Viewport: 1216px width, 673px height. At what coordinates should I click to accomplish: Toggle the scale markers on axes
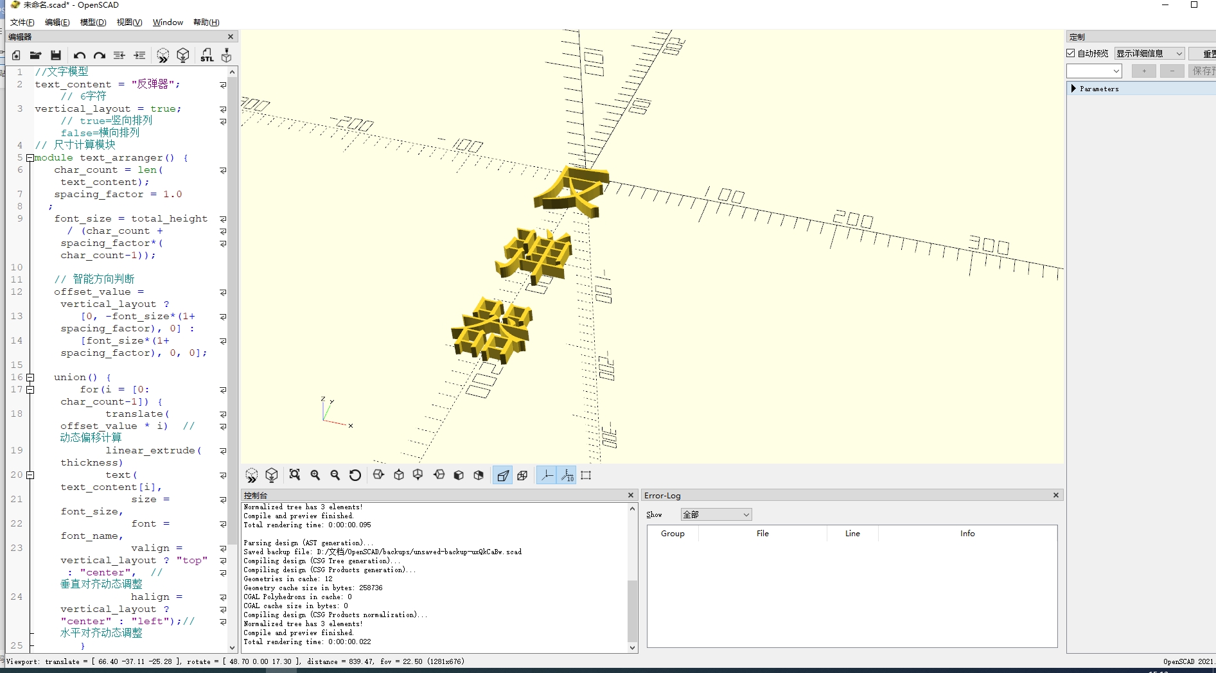pos(567,475)
